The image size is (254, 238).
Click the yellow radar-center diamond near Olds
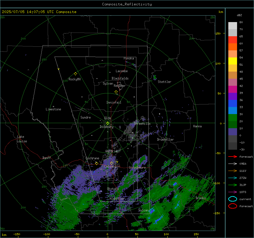(108, 123)
